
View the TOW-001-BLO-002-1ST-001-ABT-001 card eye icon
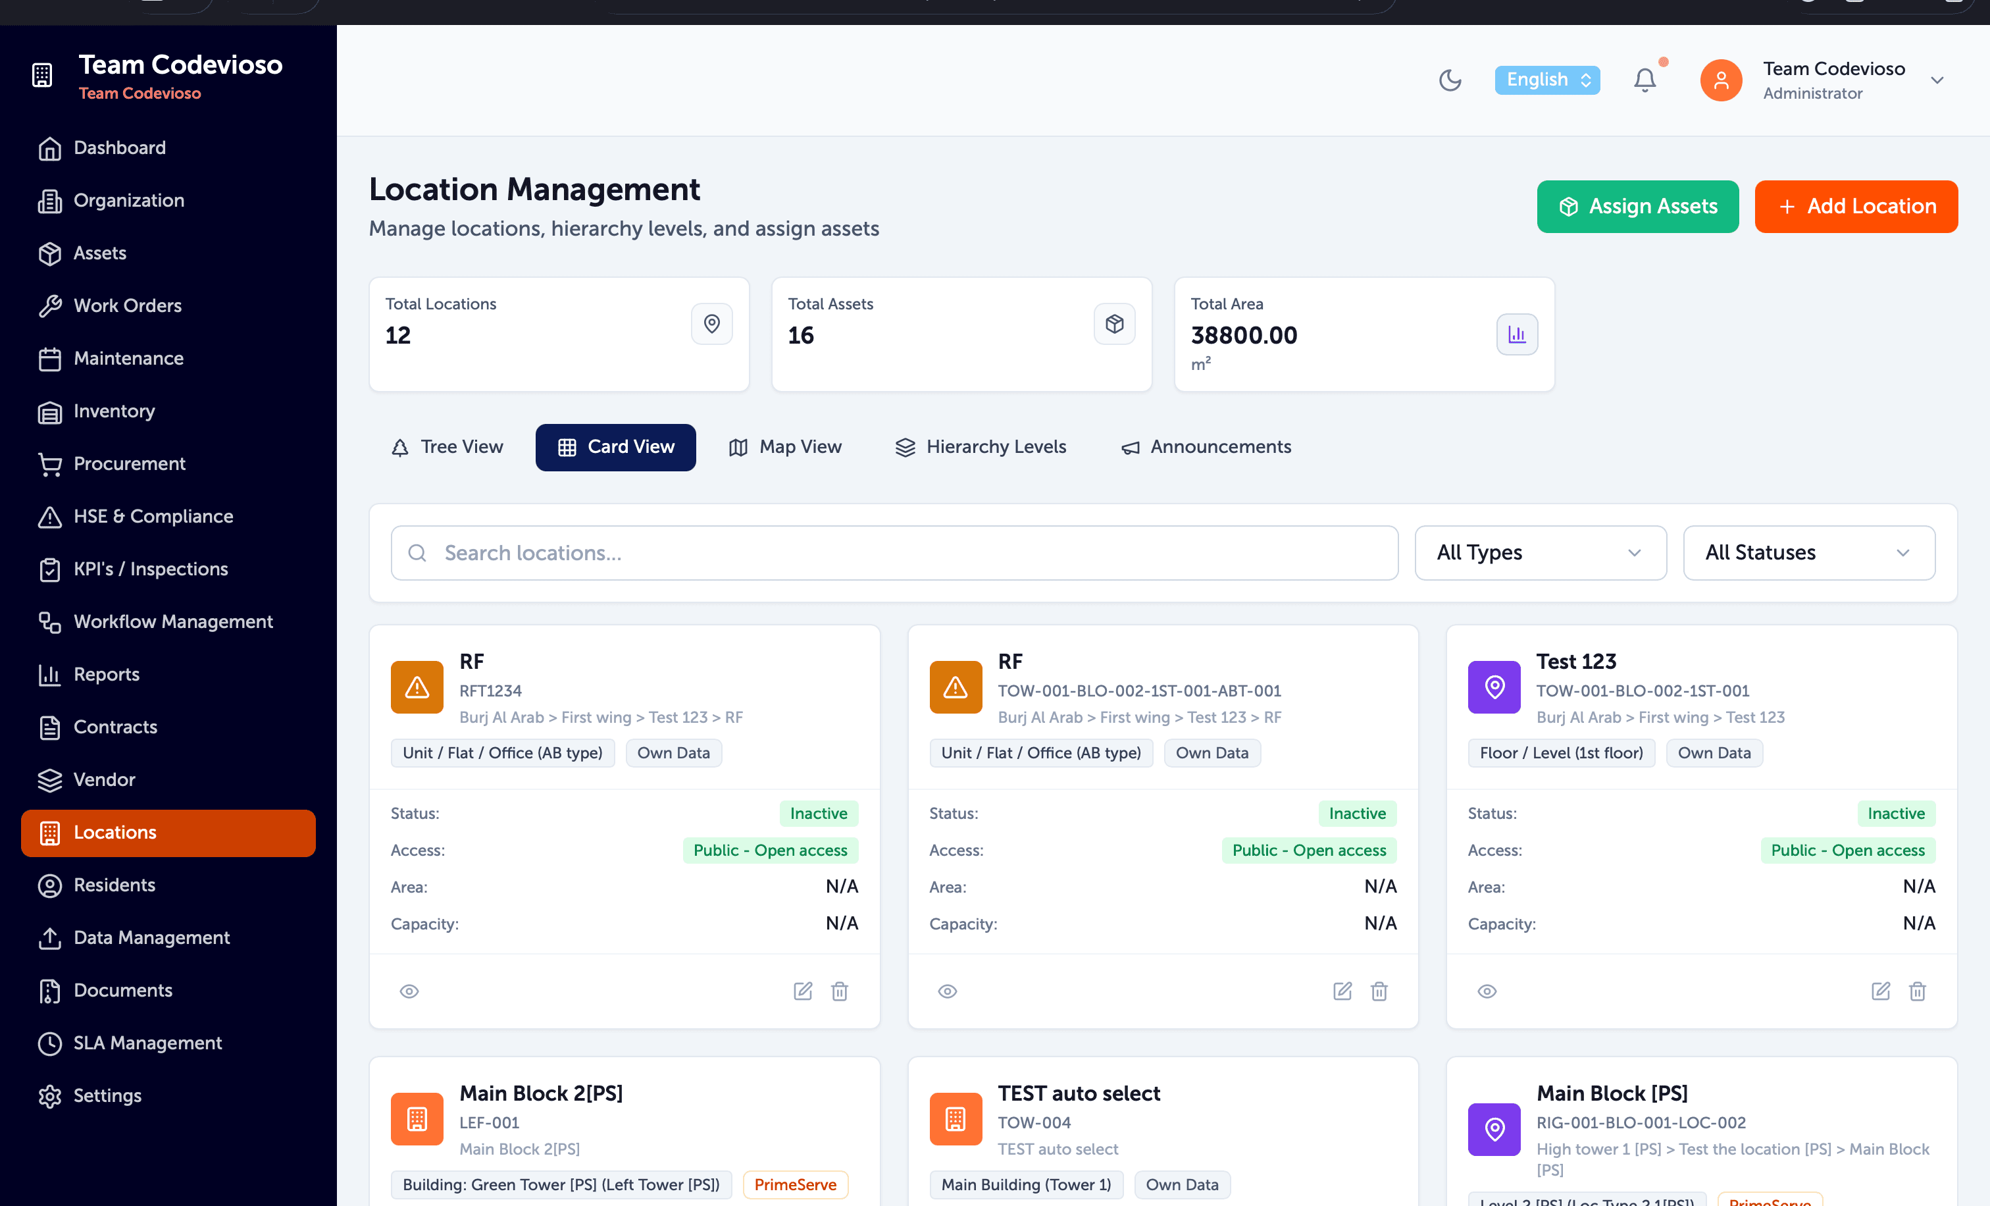948,991
